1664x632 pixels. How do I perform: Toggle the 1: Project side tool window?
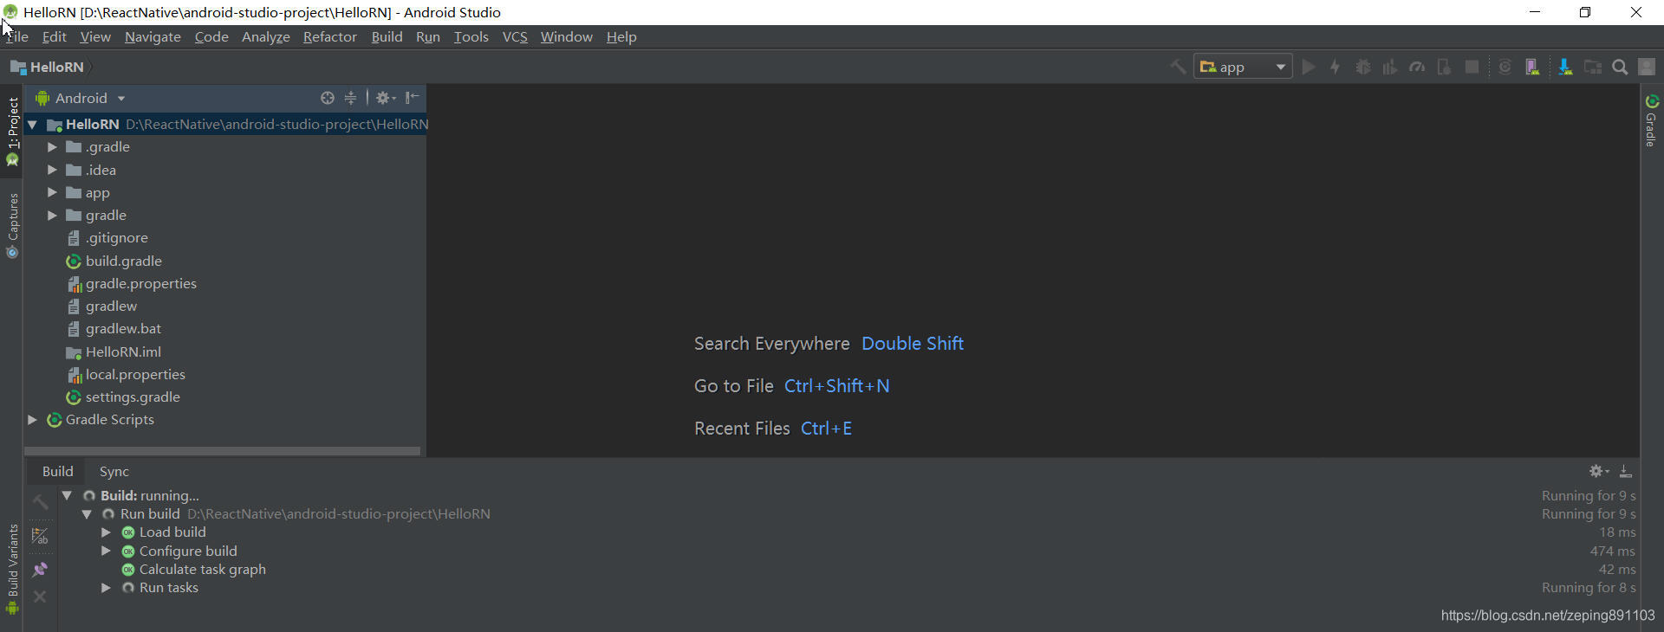[x=12, y=131]
